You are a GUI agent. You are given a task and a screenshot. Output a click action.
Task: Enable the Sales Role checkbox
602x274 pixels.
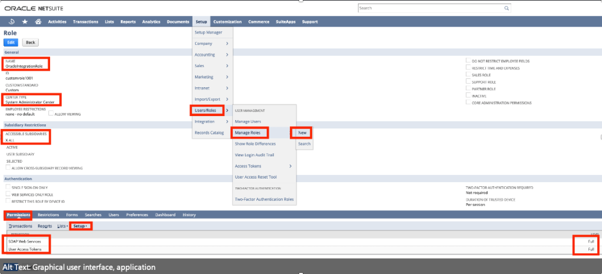click(468, 75)
